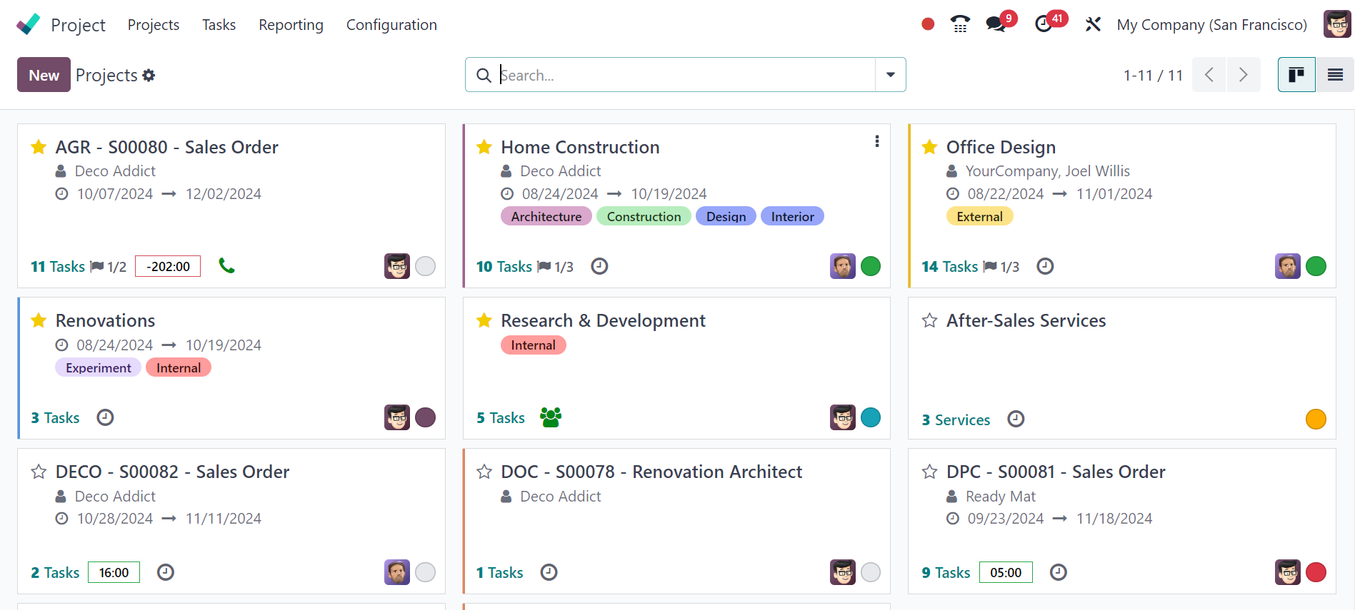Favorite DPC - S00081 with star
This screenshot has height=610, width=1355.
(929, 472)
